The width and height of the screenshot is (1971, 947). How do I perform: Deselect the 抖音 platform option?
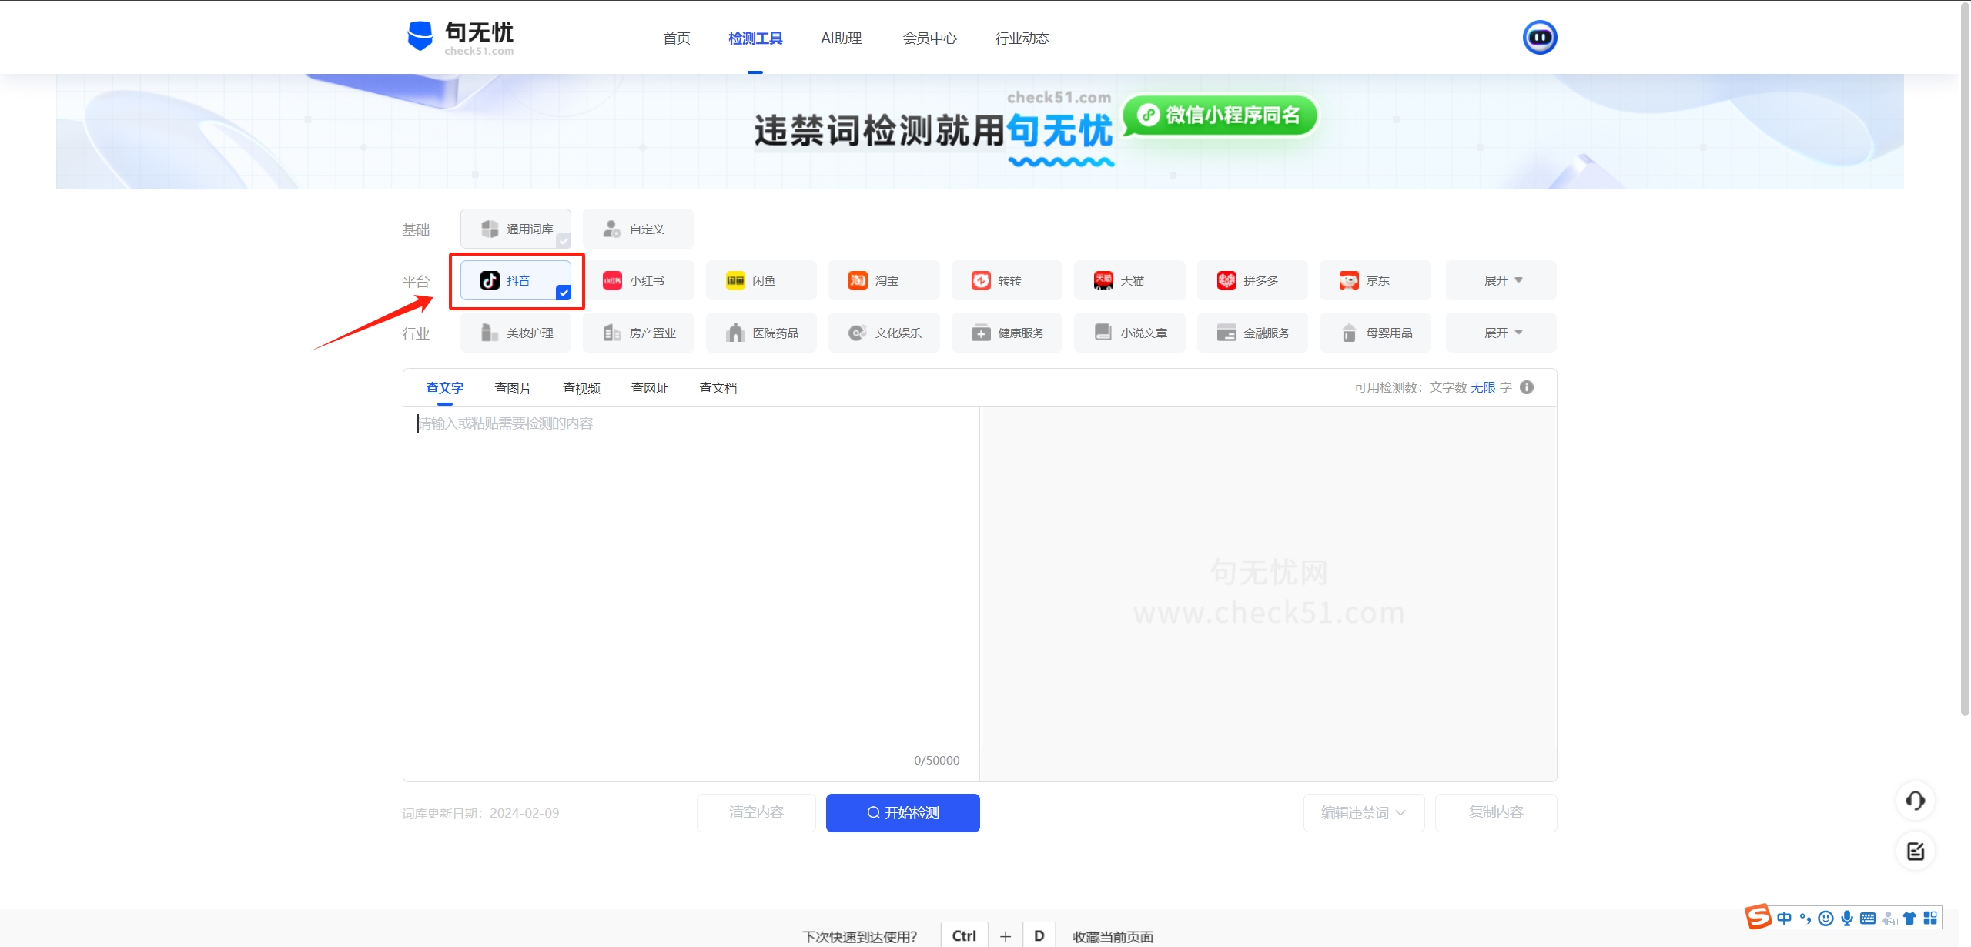(516, 280)
